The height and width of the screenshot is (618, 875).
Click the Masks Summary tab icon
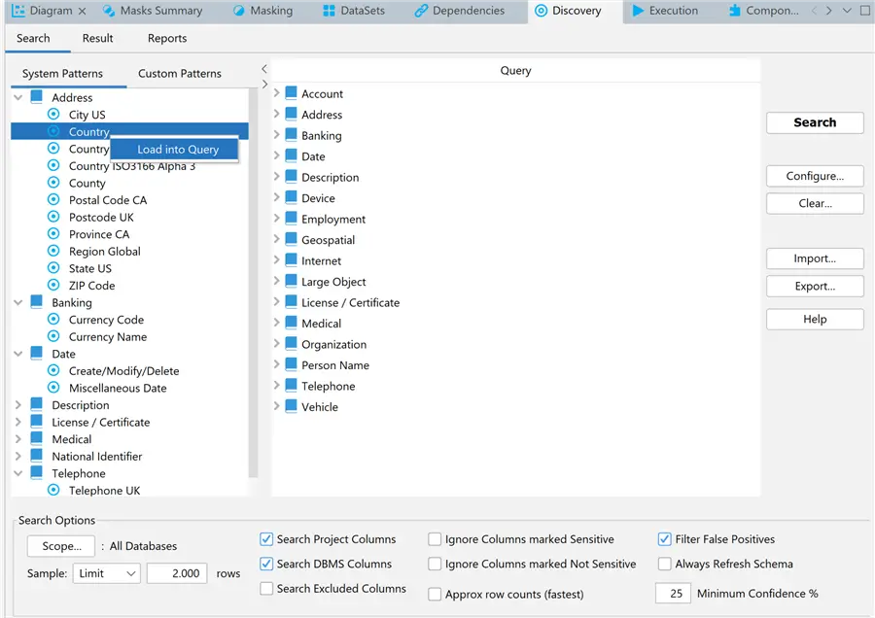(109, 10)
